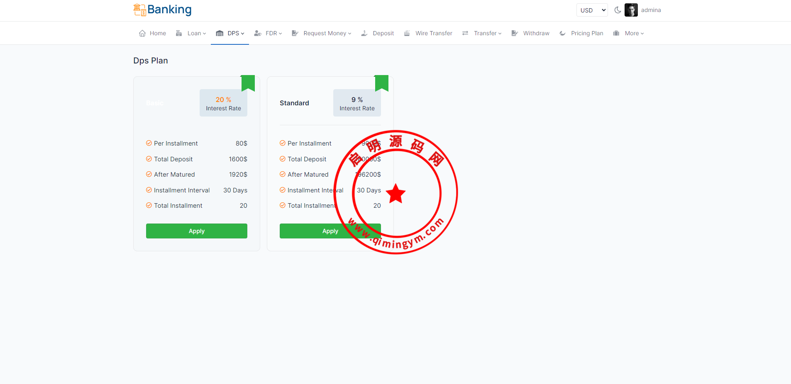Click the 9% Interest Rate badge

pos(357,103)
